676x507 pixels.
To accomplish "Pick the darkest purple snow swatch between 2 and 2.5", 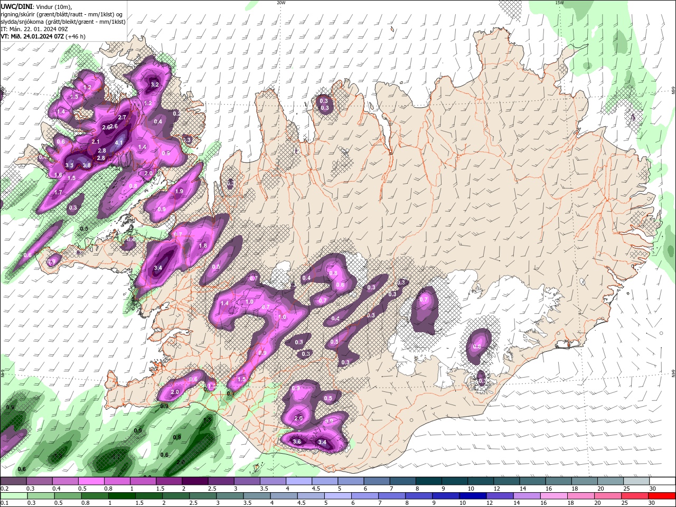I will tap(195, 481).
